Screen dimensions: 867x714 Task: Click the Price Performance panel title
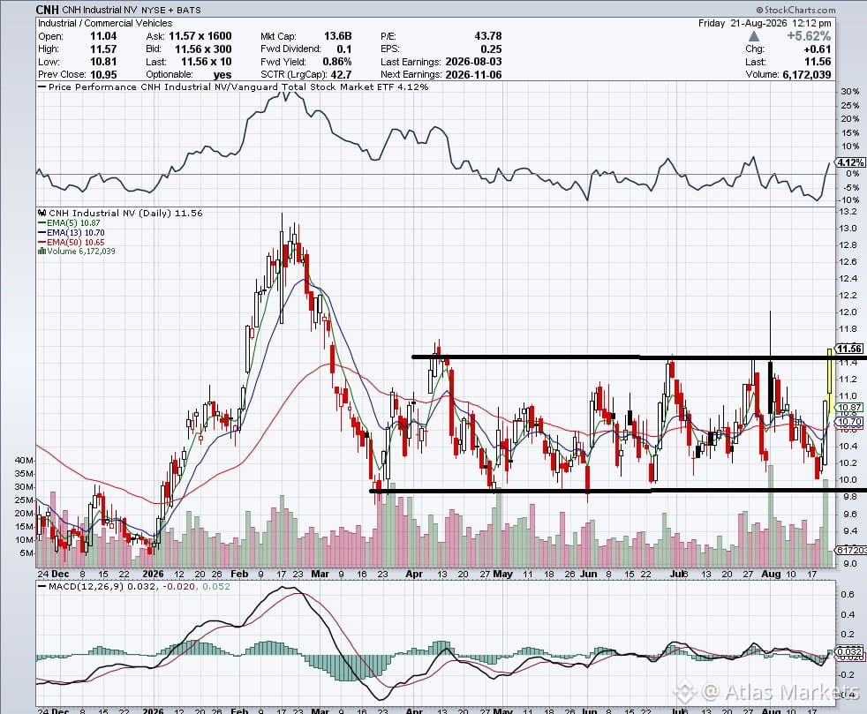tap(232, 86)
